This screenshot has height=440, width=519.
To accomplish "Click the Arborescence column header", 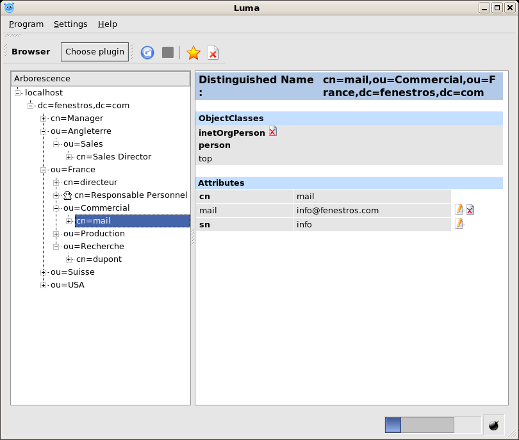I will coord(101,79).
